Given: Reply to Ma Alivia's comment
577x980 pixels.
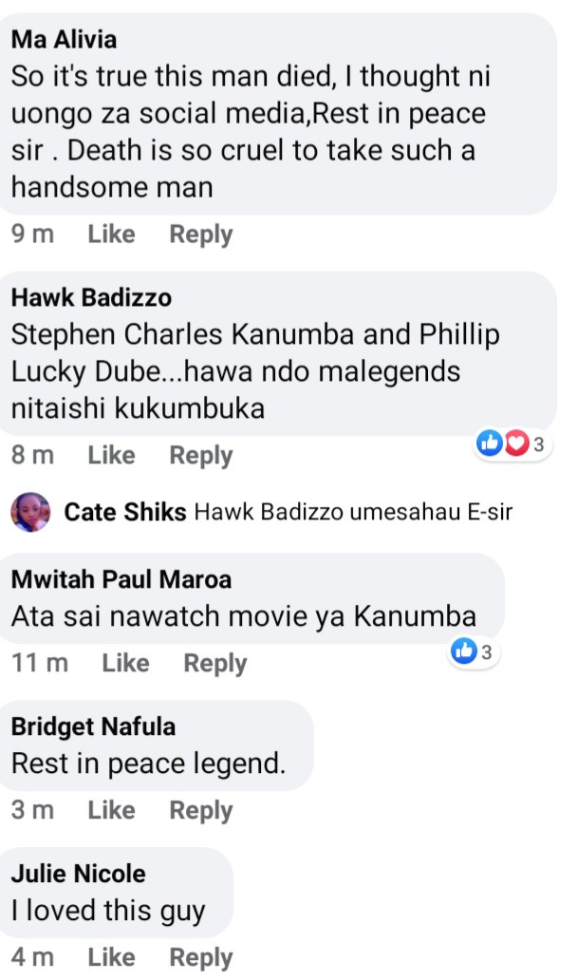Looking at the screenshot, I should (201, 235).
